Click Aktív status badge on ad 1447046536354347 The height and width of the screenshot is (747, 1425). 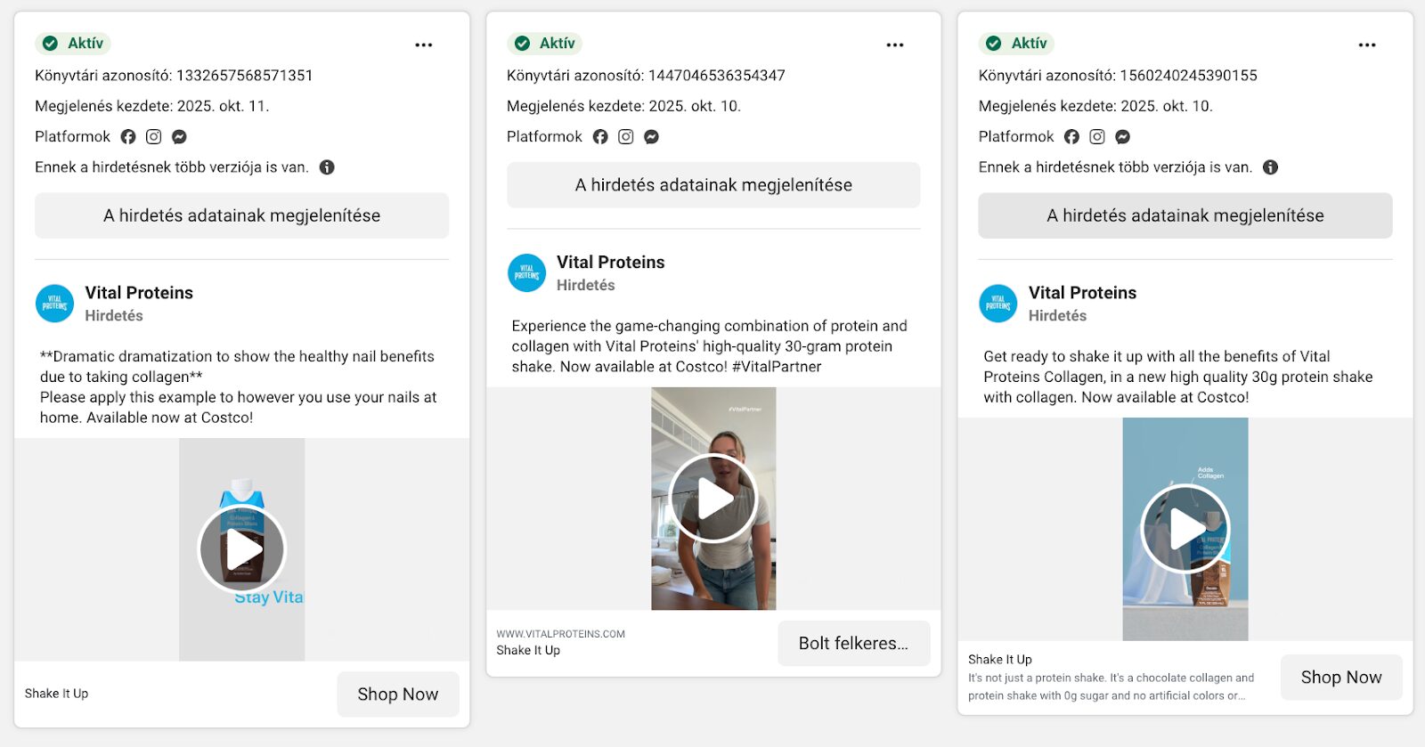(546, 43)
